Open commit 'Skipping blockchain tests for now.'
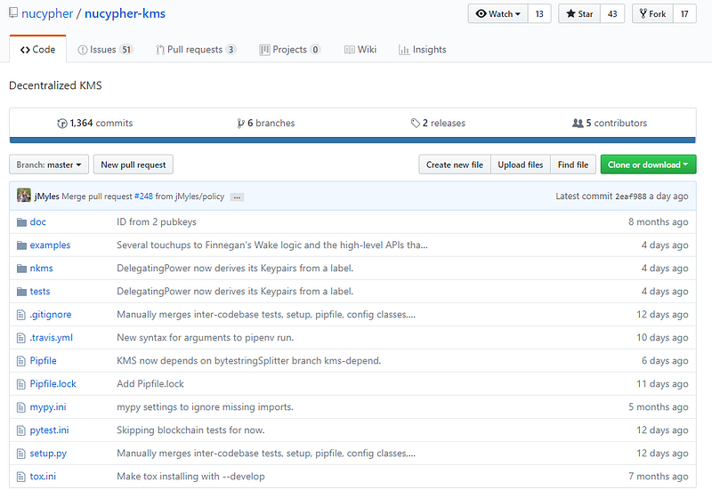 (190, 430)
